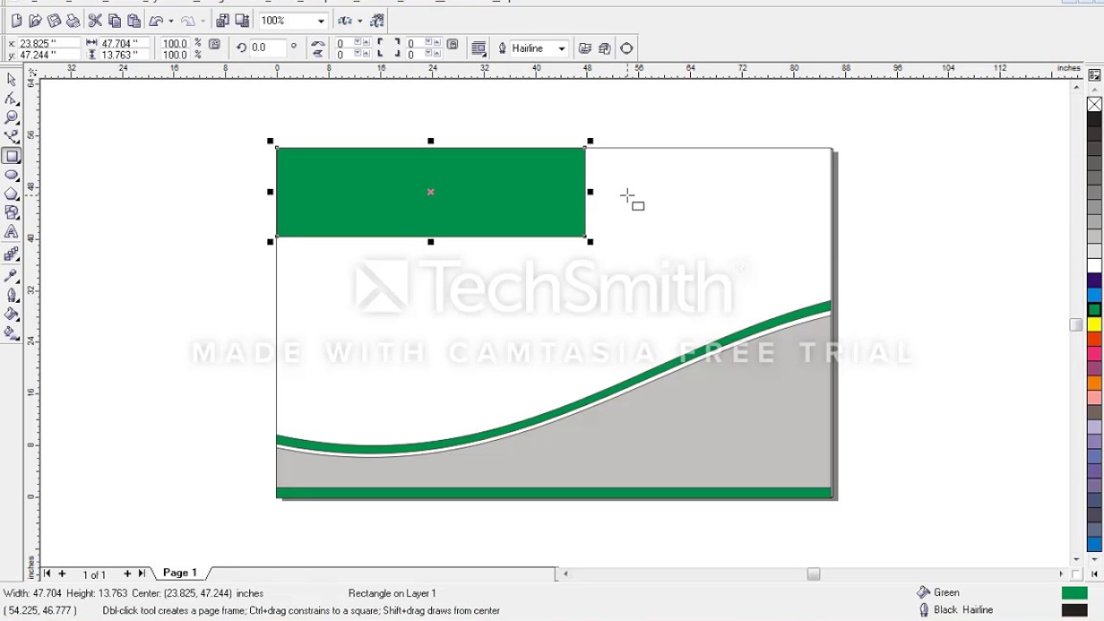Click the Export icon in standard toolbar
Screen dimensions: 1104x621
click(242, 21)
